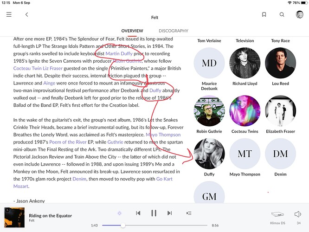Open Cocteau Twins artist image
The image size is (309, 232).
click(245, 111)
